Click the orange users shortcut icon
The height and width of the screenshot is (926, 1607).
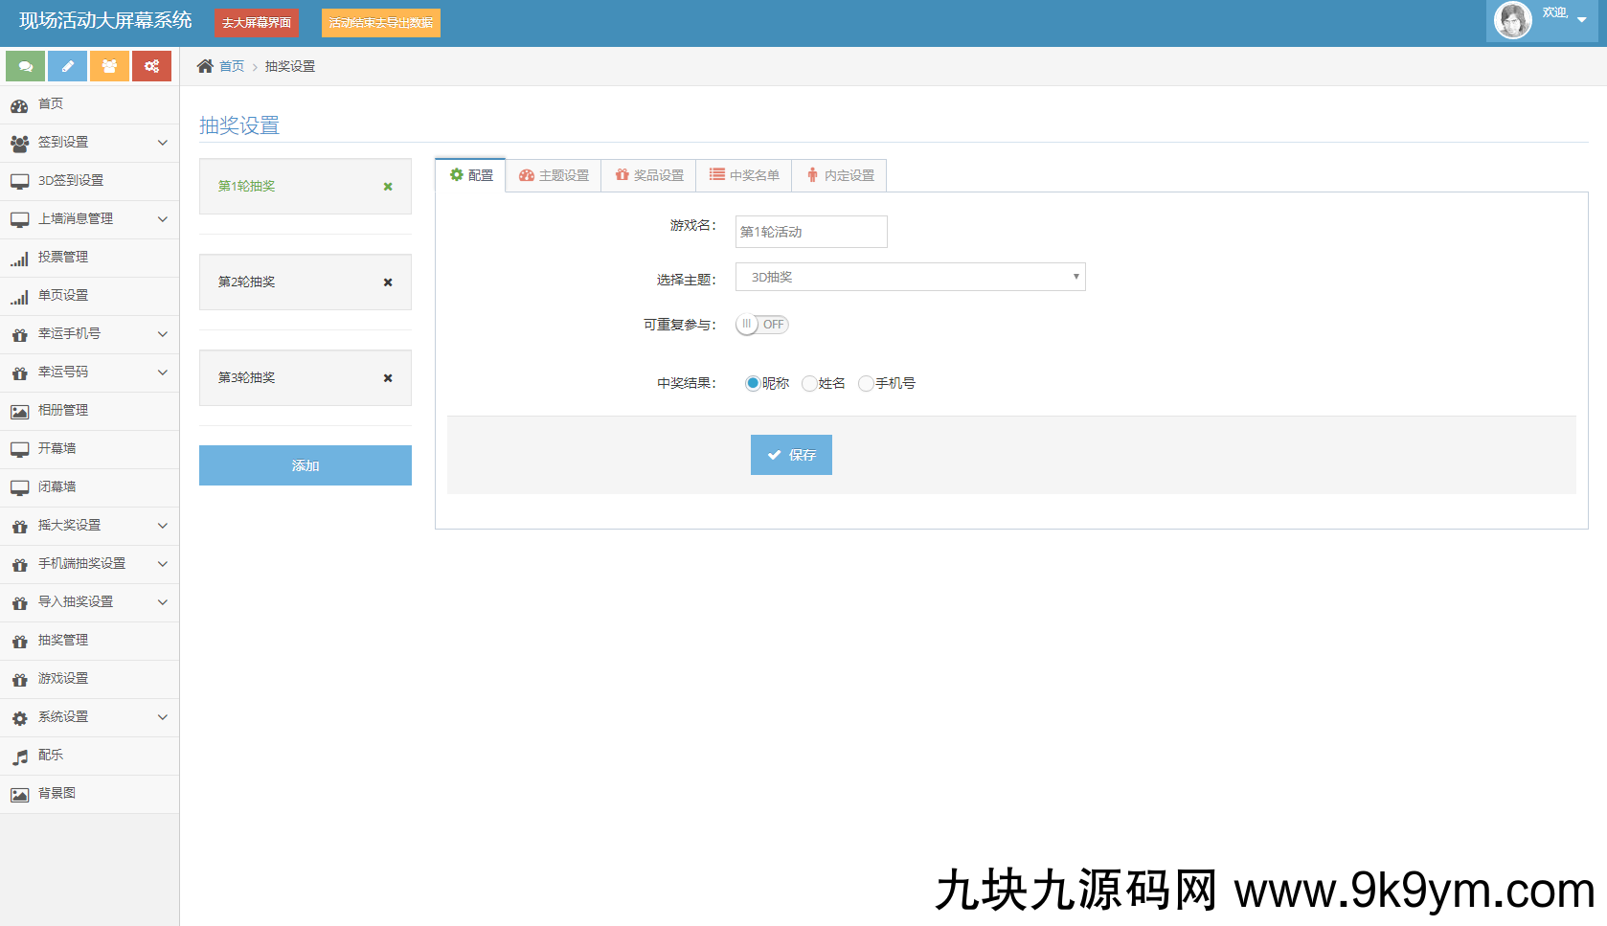click(x=109, y=66)
